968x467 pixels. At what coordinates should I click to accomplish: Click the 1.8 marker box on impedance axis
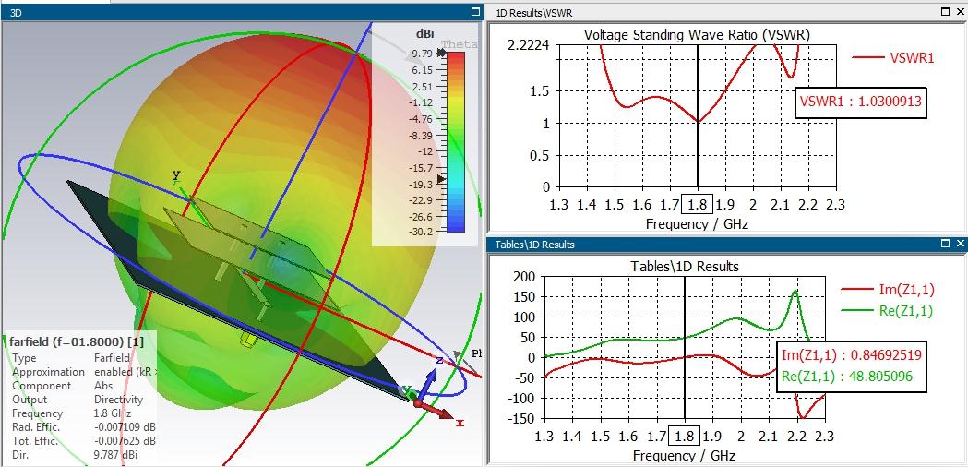684,437
